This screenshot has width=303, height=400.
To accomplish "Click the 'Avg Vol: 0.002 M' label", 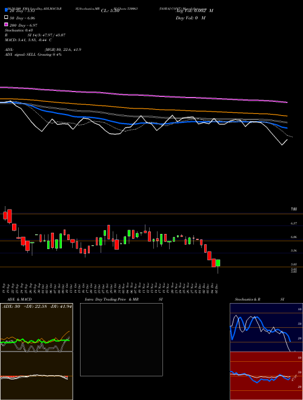I will click(x=195, y=11).
